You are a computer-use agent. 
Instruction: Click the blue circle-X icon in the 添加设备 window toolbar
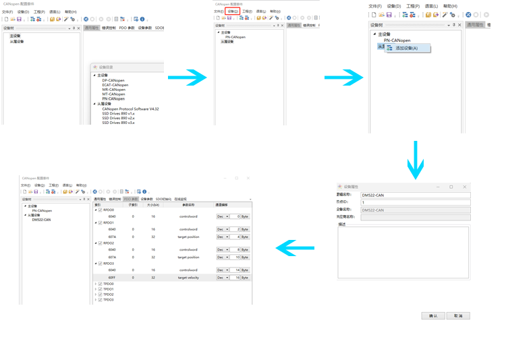[468, 15]
